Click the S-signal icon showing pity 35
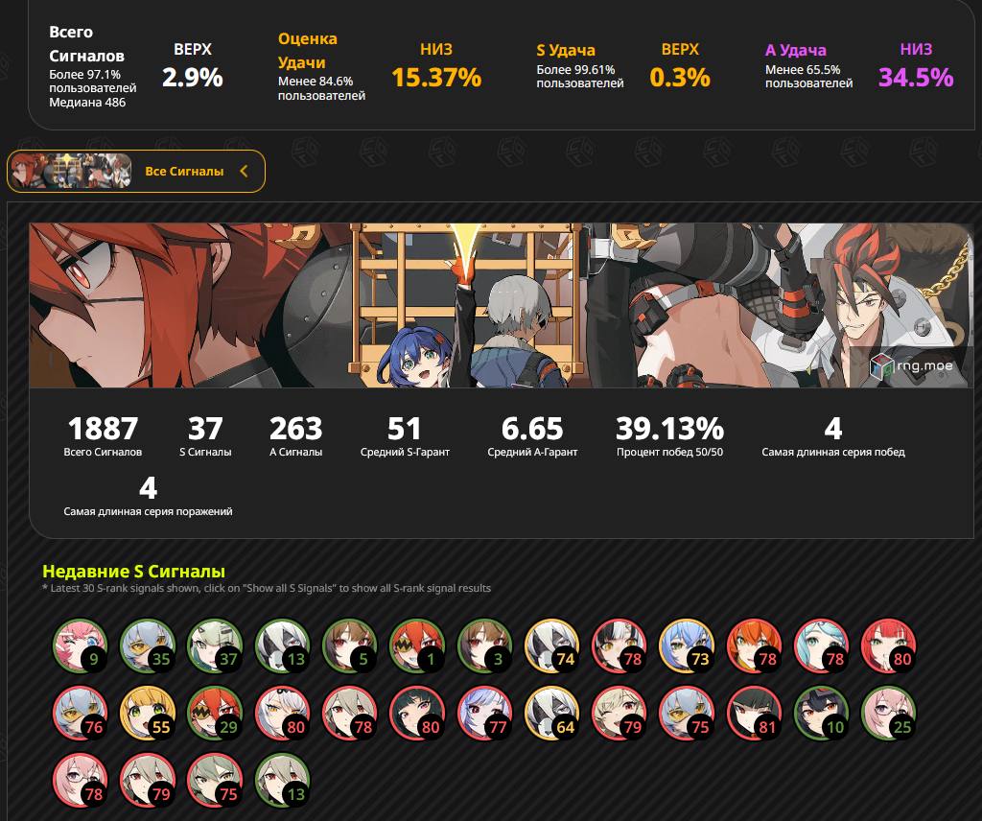The width and height of the screenshot is (982, 821). pyautogui.click(x=148, y=645)
